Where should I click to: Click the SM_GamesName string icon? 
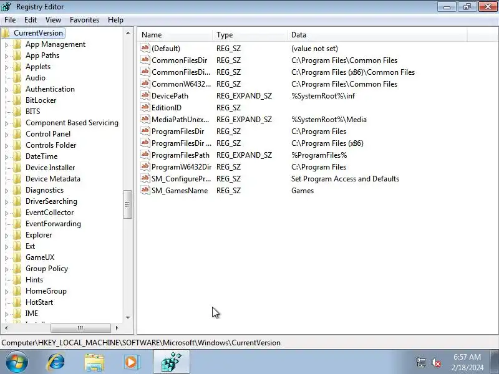(x=145, y=191)
